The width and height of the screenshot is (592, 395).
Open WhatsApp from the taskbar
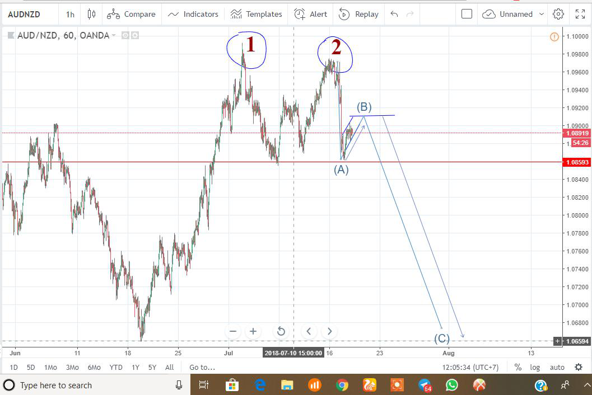click(x=452, y=385)
